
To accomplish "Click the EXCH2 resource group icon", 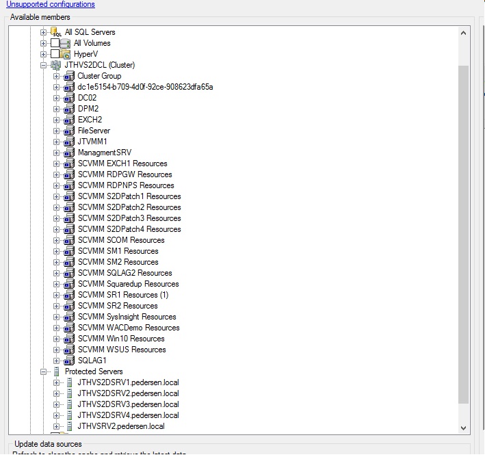I will click(x=69, y=120).
